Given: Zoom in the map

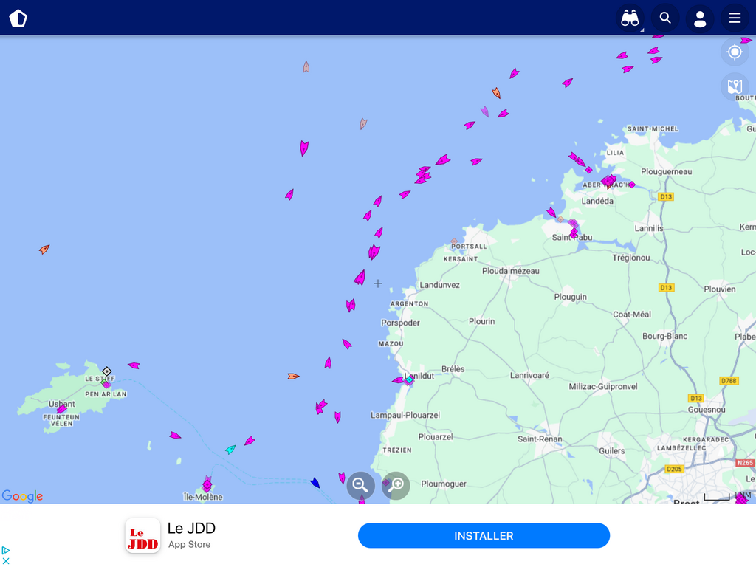Looking at the screenshot, I should [x=396, y=485].
